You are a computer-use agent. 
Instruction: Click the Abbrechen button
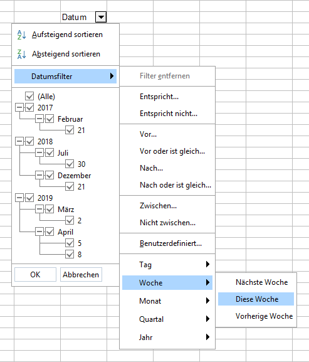pyautogui.click(x=81, y=275)
